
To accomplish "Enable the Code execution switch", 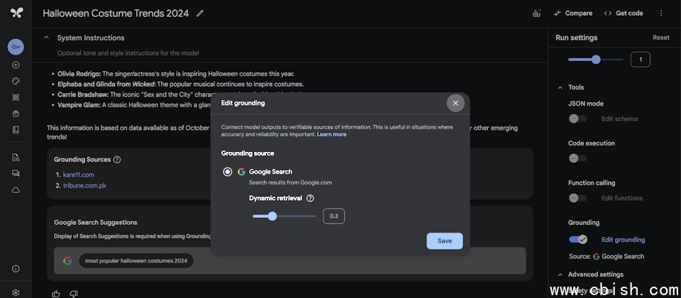I will pos(577,158).
